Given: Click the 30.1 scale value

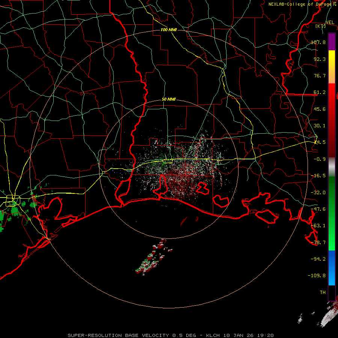Looking at the screenshot, I should tap(320, 126).
